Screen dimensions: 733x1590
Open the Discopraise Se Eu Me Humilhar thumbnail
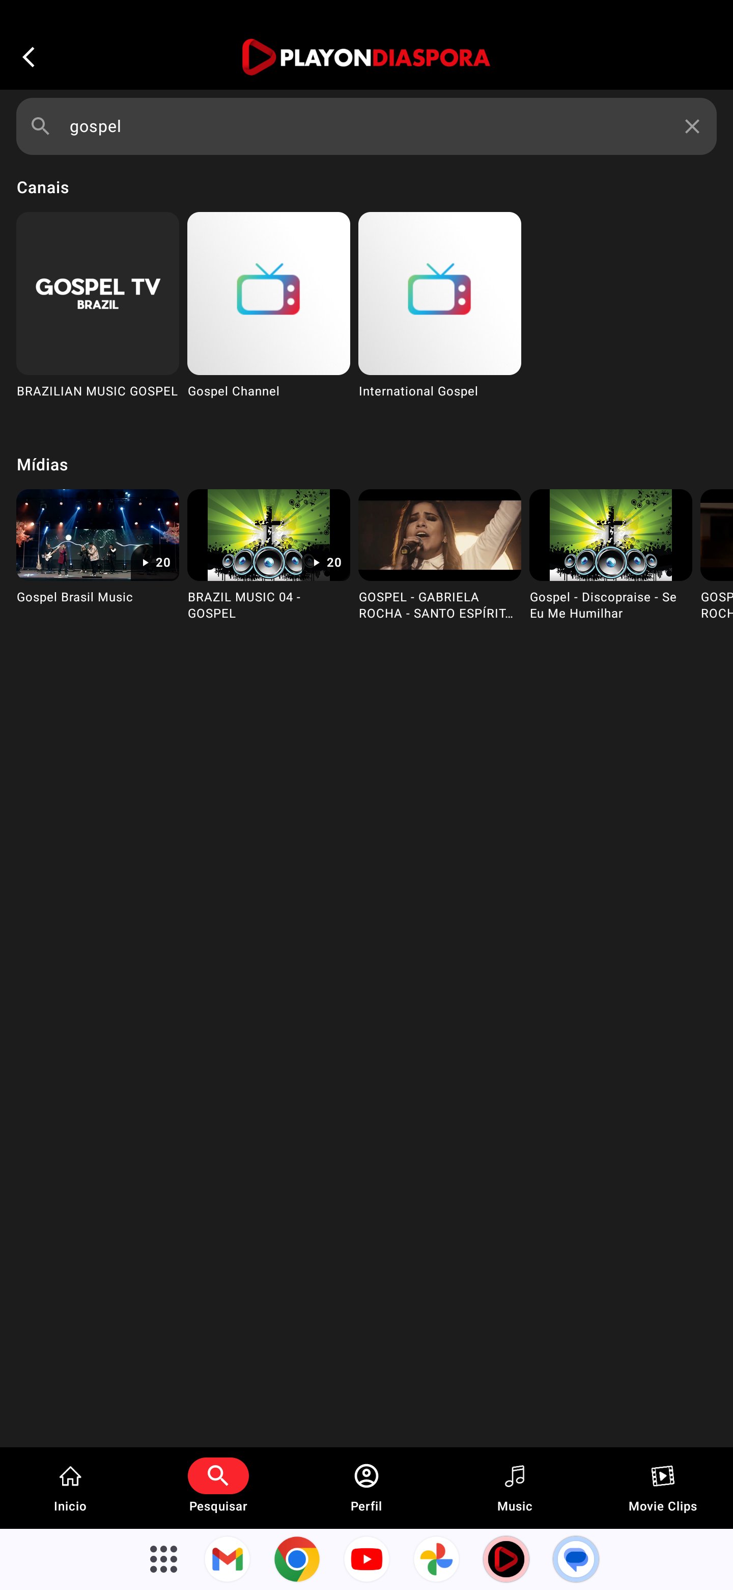click(610, 535)
